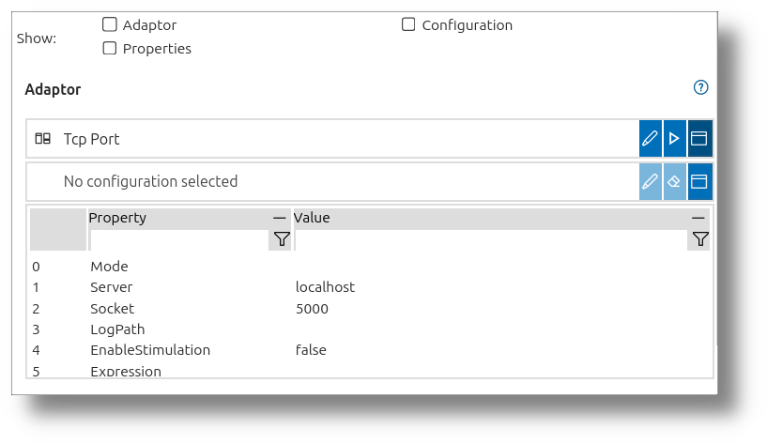Collapse the Property column using dash
This screenshot has width=767, height=444.
(x=280, y=218)
